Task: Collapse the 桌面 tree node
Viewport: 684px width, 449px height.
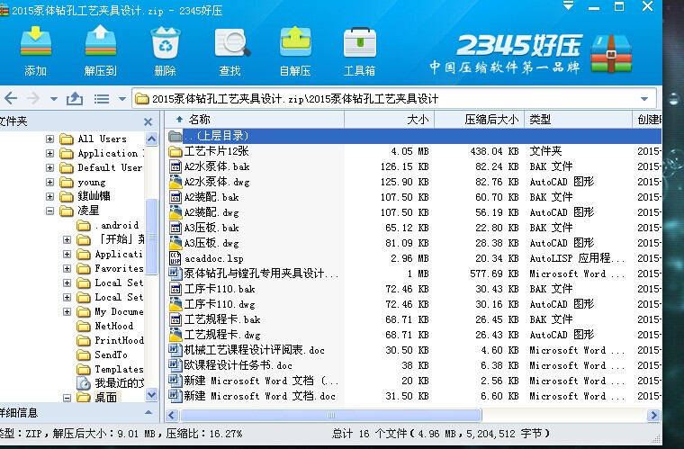Action: (67, 398)
